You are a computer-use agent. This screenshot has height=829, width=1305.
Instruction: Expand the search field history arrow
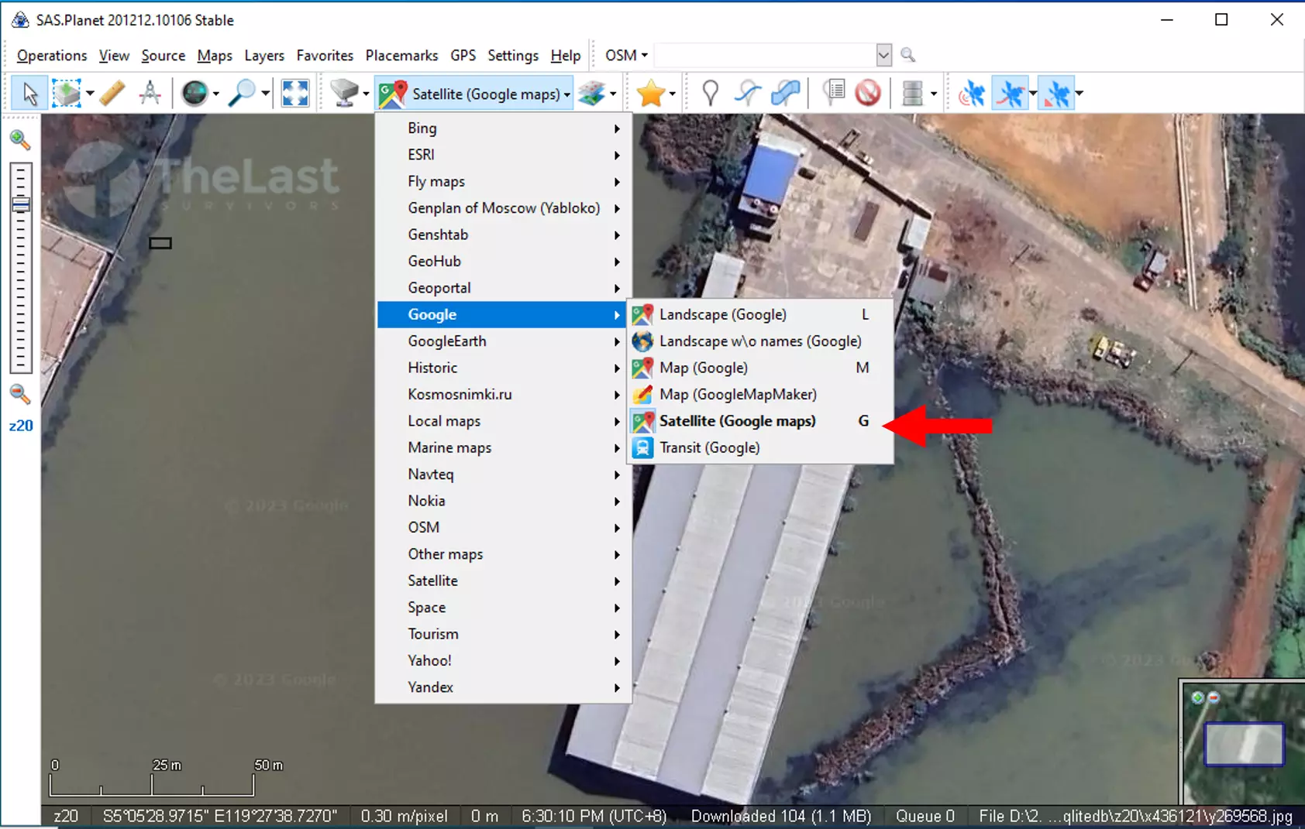(883, 55)
